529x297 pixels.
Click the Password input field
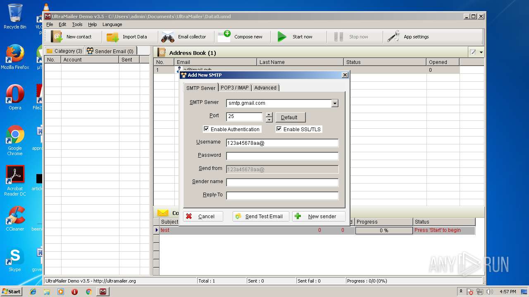point(282,156)
